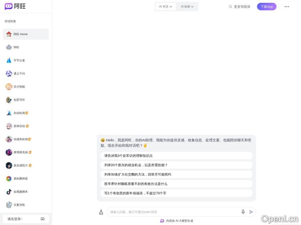Viewport: 301px width, 225px height.
Task: Open the 短视频脚本 TikTok agent
Action: [x=26, y=192]
